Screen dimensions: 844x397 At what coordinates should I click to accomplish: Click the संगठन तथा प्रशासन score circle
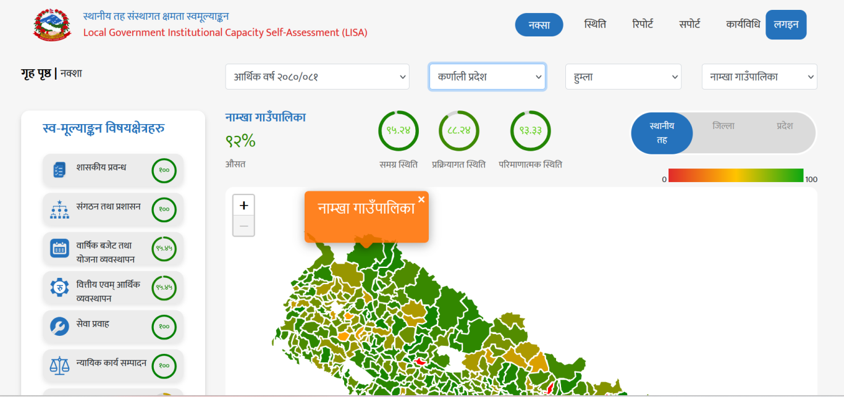[164, 209]
